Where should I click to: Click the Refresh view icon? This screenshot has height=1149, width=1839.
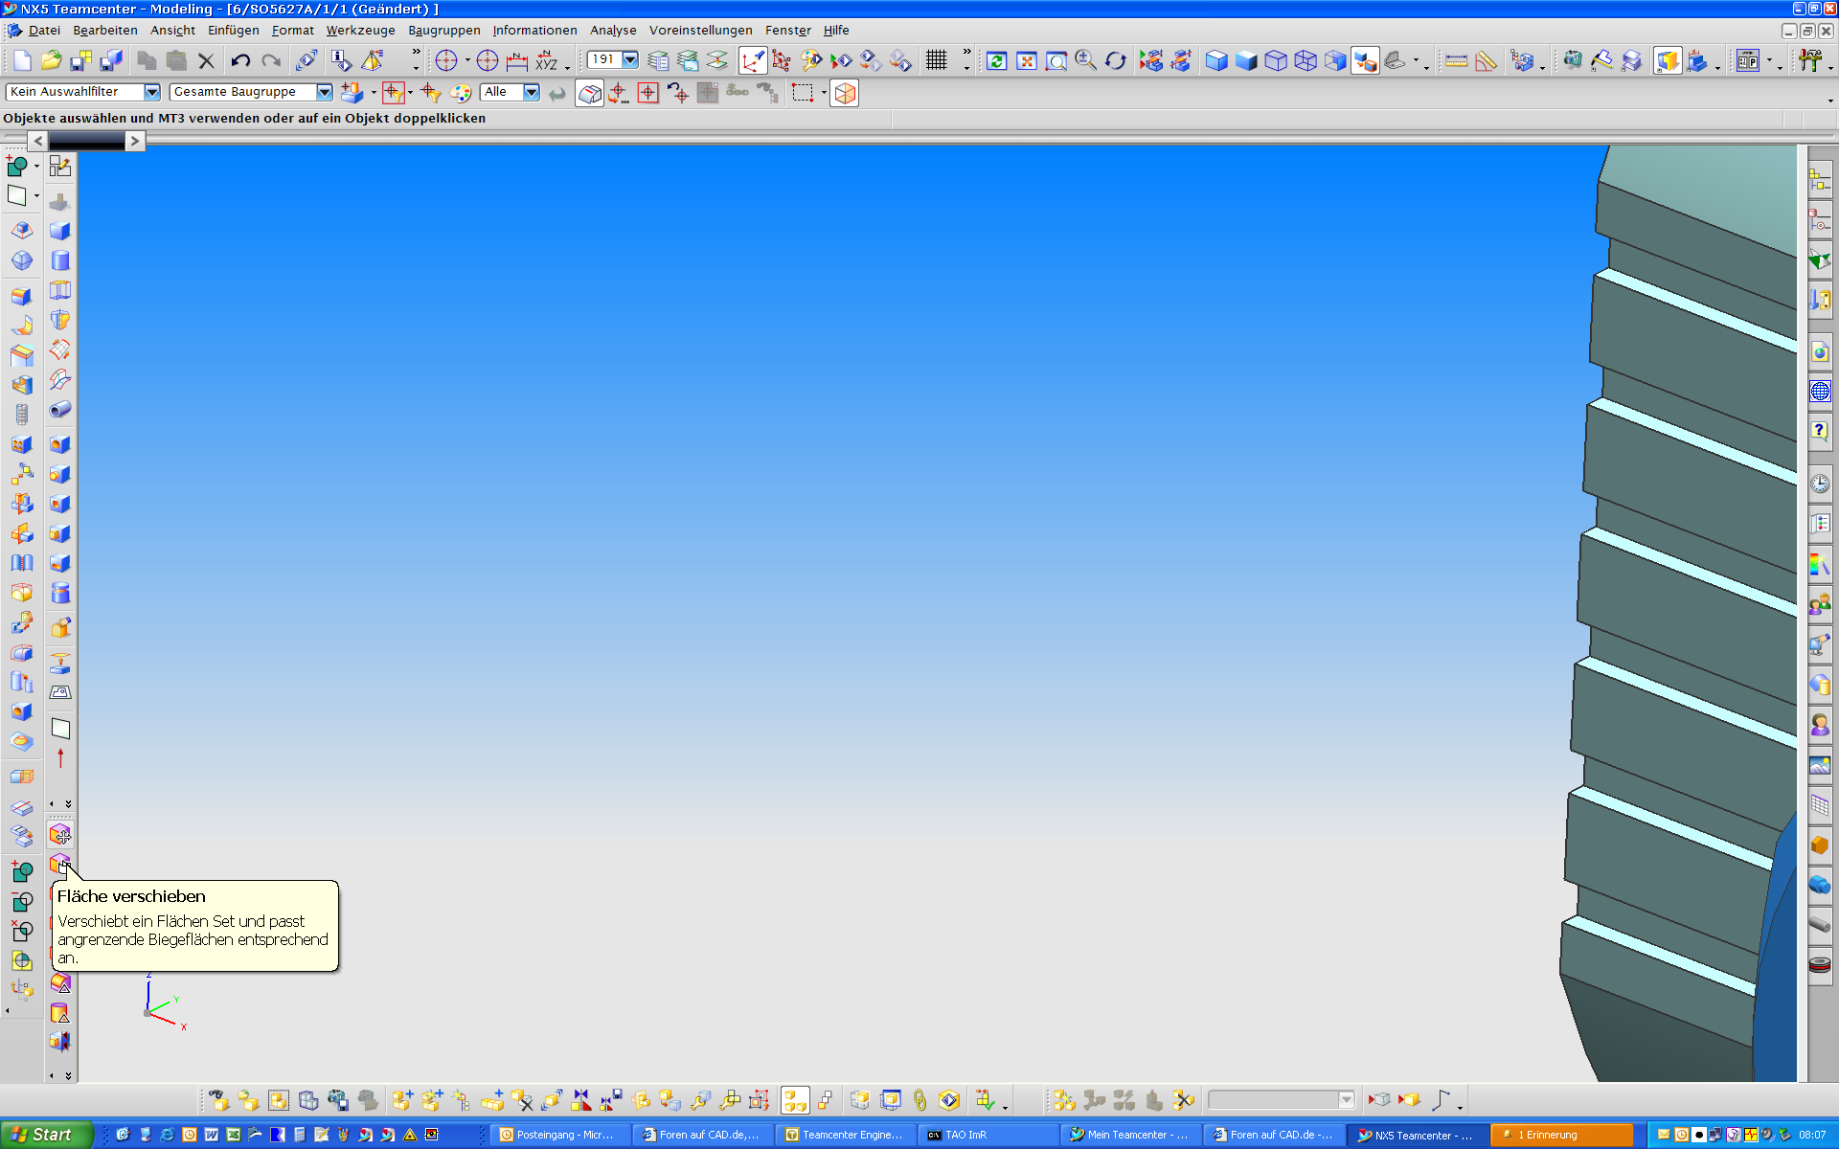click(996, 61)
